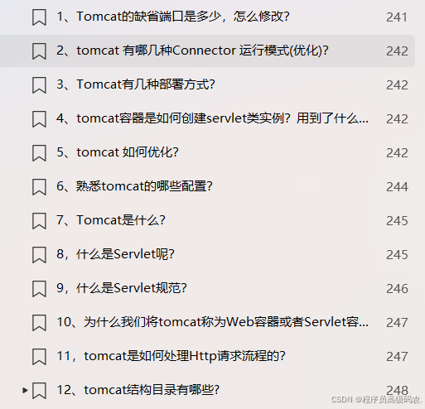Screen dimensions: 425x409
Task: Select bookmark icon of item 5 tomcat如何优化
Action: click(39, 153)
